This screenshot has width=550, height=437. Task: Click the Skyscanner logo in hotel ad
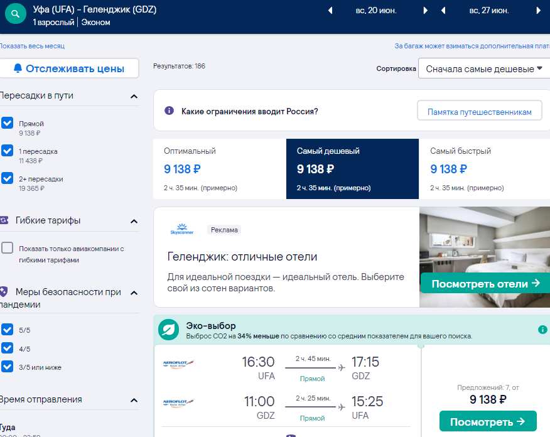coord(181,229)
